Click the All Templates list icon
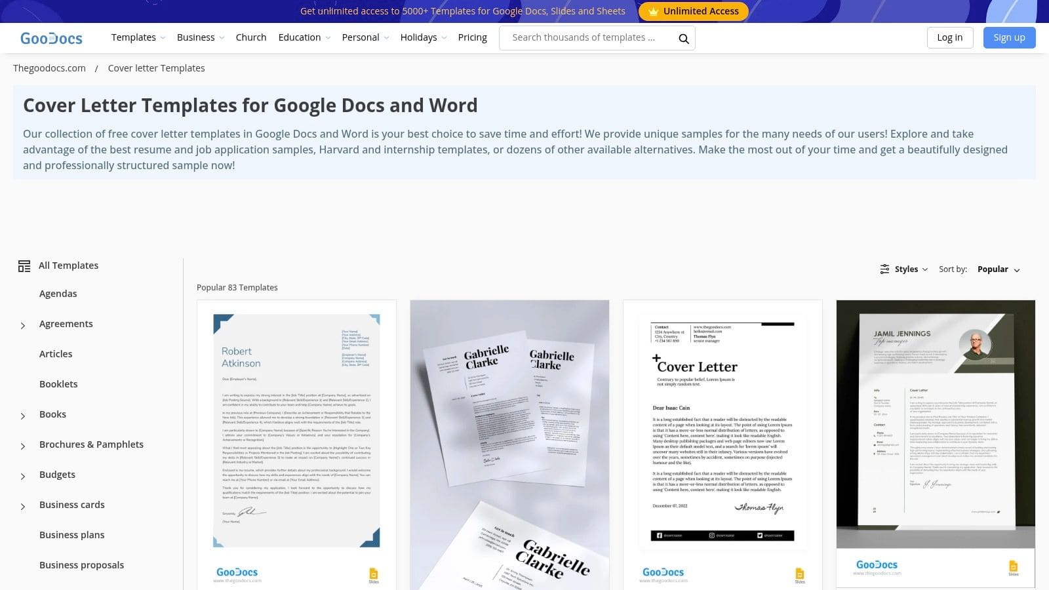Image resolution: width=1049 pixels, height=590 pixels. tap(24, 266)
